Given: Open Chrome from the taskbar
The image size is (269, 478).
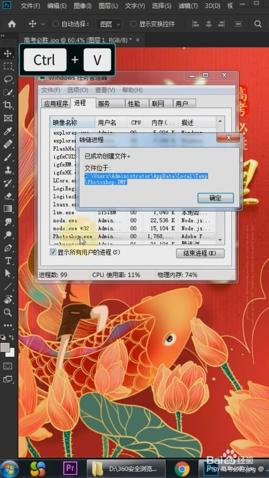Looking at the screenshot, I should tap(182, 468).
